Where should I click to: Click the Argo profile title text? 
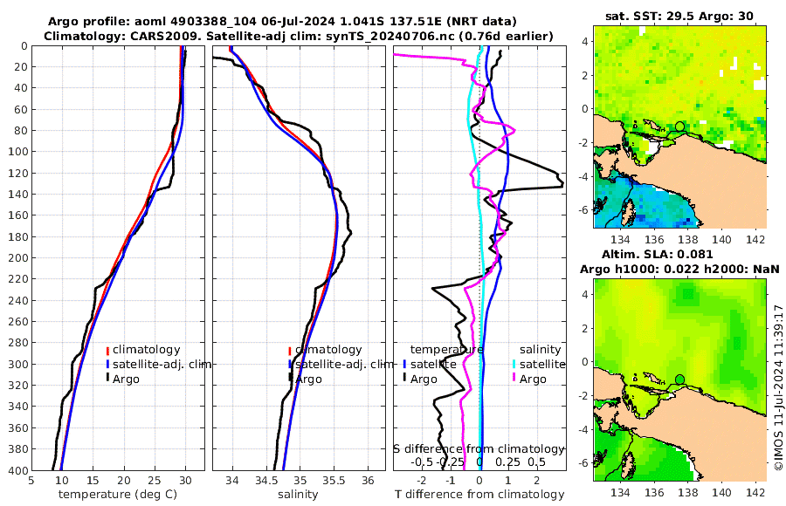(x=282, y=22)
